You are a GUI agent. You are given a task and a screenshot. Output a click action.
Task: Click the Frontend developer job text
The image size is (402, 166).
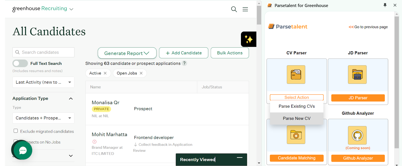click(154, 137)
